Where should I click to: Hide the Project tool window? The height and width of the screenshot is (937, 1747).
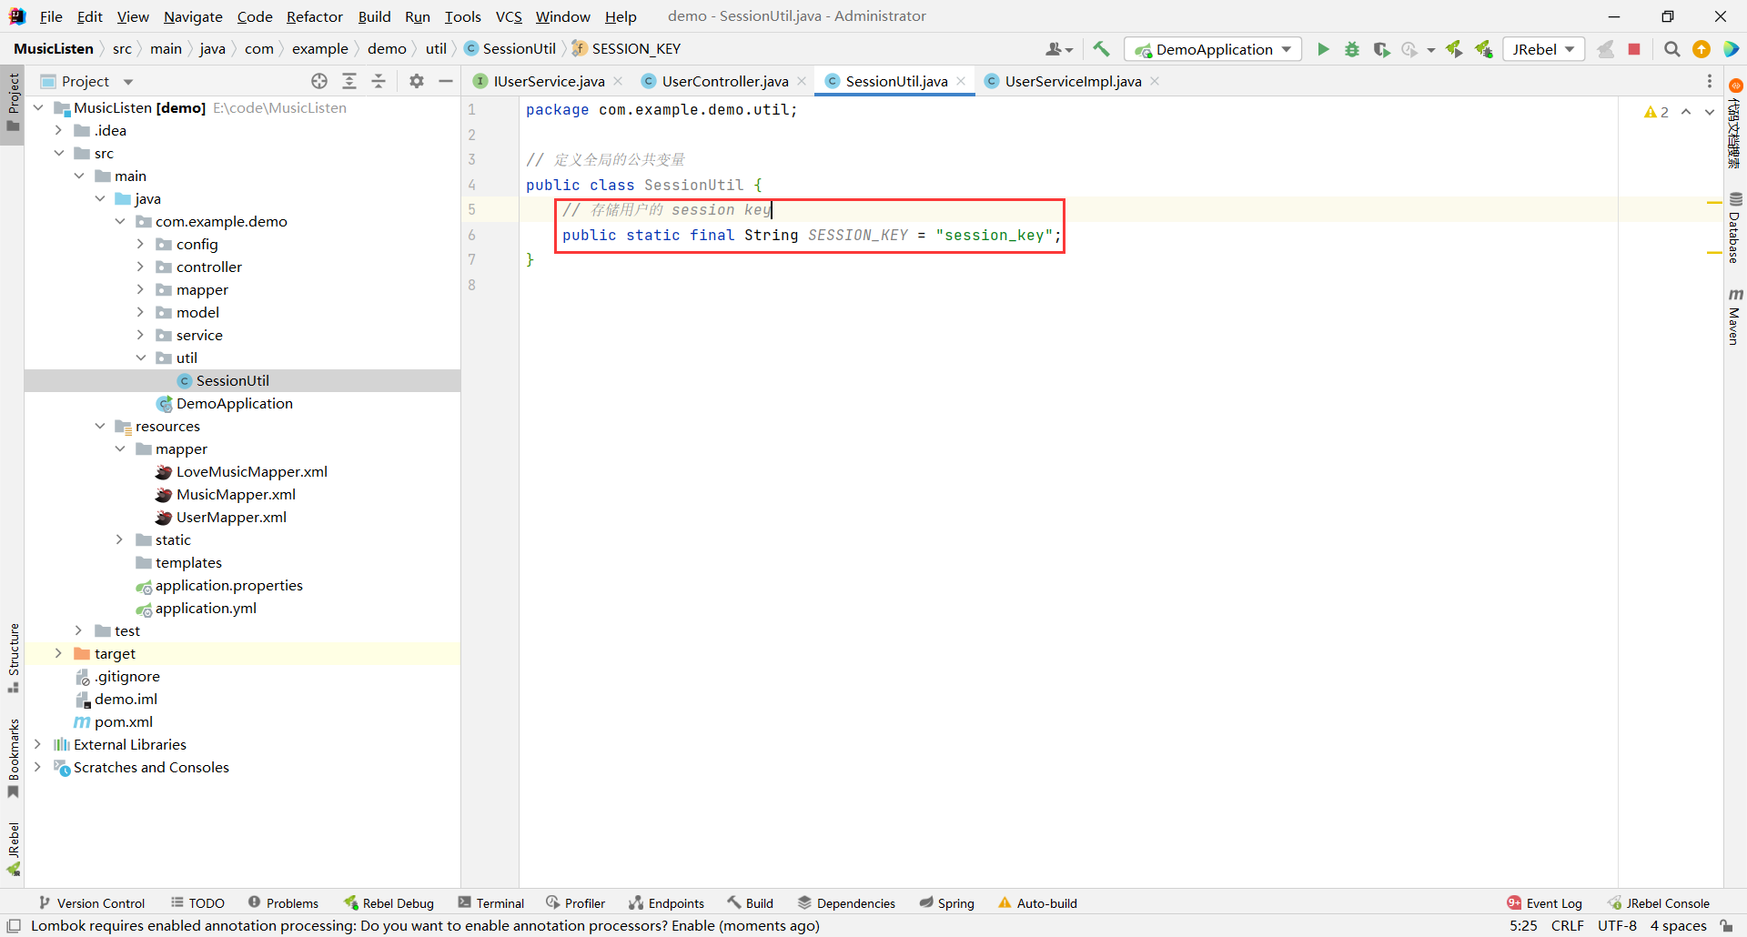tap(446, 81)
